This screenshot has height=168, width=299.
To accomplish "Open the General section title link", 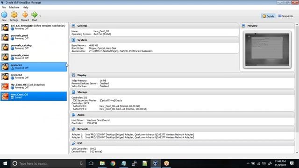I will click(x=82, y=26).
